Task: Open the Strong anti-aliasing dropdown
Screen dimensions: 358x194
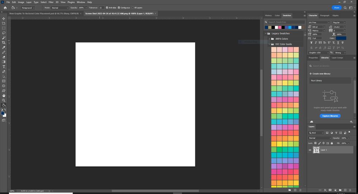Action: (x=340, y=53)
